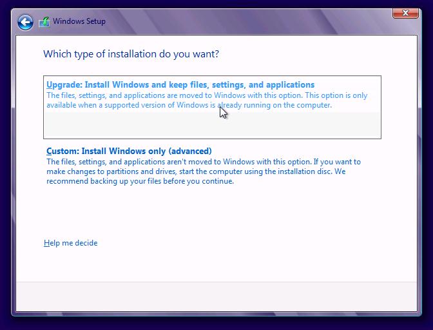Select Upgrade: Install Windows and keep files
The width and height of the screenshot is (433, 330).
click(180, 85)
